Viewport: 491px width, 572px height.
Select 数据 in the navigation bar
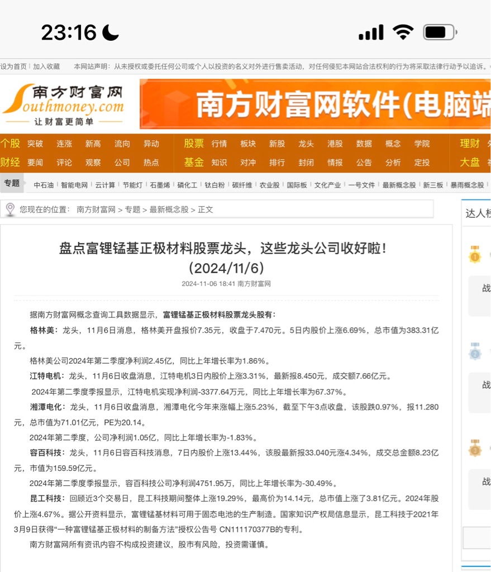tap(364, 144)
